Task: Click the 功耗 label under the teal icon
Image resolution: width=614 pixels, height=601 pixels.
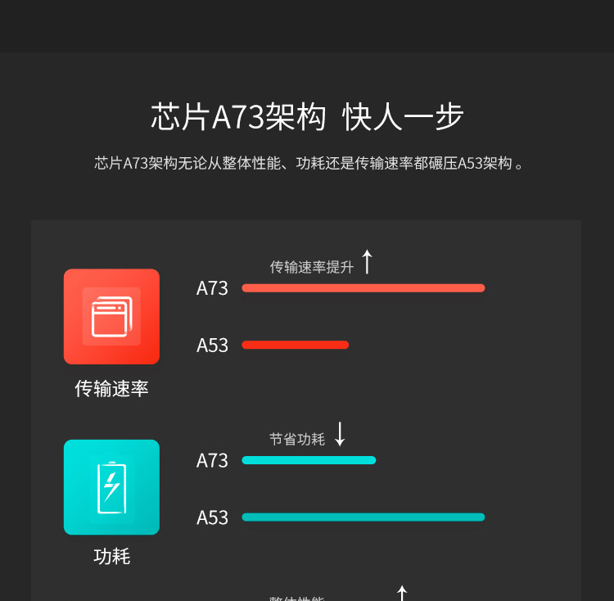Action: [111, 556]
